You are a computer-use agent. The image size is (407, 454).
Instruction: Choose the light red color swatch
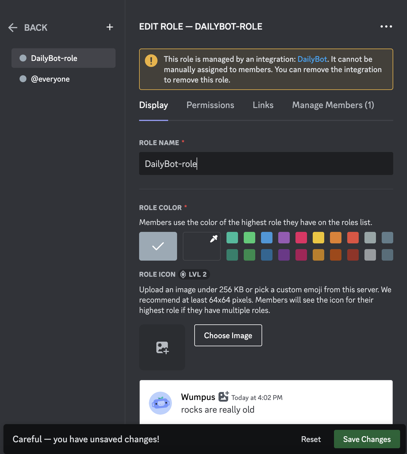353,238
